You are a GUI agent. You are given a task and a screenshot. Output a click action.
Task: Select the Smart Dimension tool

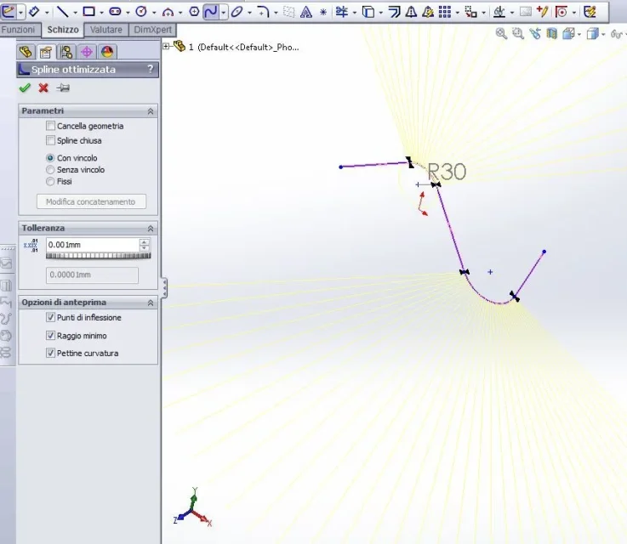pos(34,12)
